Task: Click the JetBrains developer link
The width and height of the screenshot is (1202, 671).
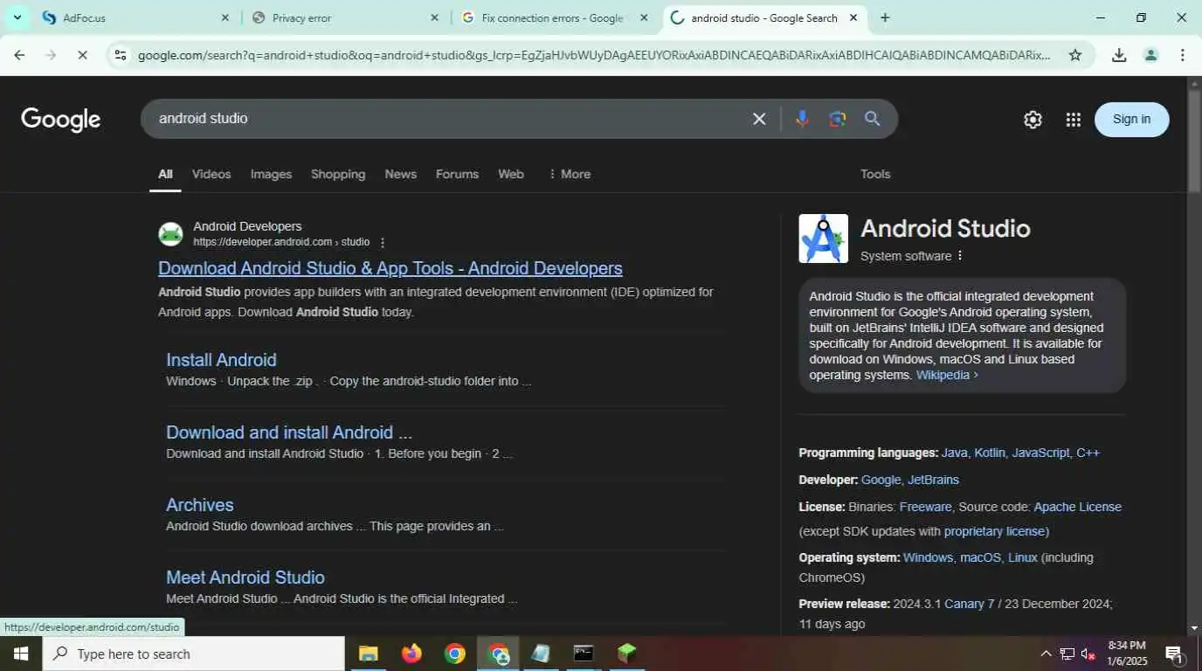Action: 933,481
